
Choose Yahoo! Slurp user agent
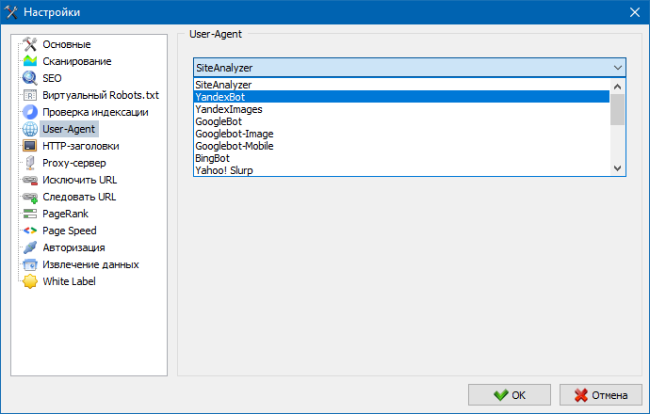(401, 170)
